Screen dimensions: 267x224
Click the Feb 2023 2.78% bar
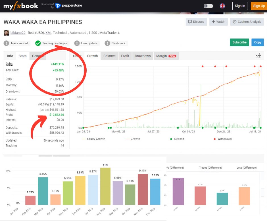(30, 200)
